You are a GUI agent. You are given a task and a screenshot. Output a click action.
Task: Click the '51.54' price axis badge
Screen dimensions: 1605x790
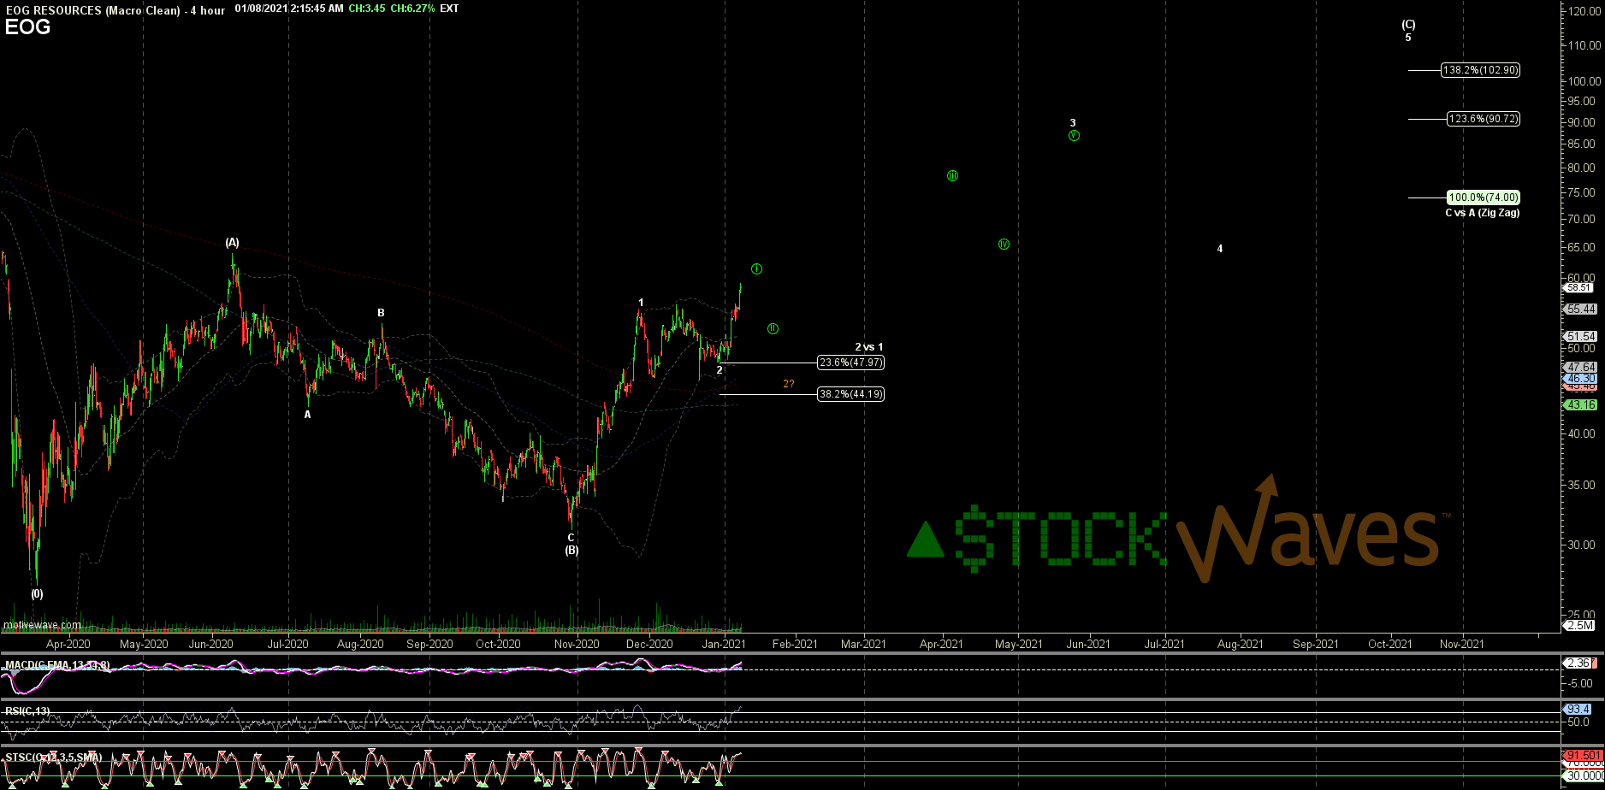[x=1580, y=337]
